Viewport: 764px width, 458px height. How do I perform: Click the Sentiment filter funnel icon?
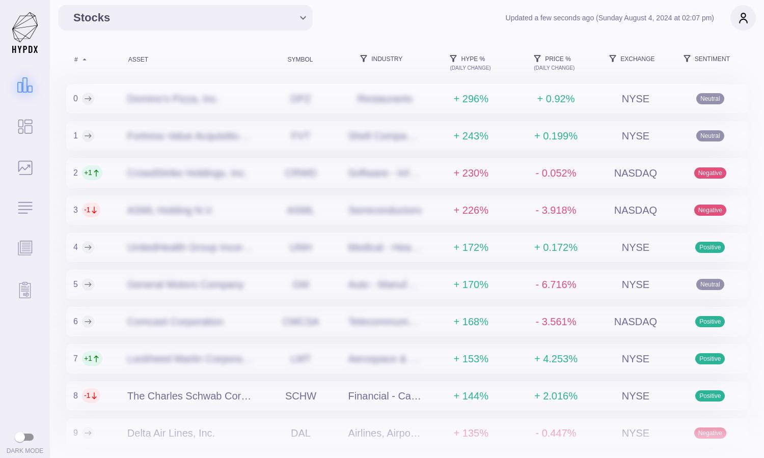[687, 59]
